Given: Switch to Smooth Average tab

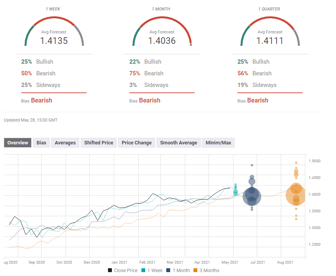Looking at the screenshot, I should (178, 143).
